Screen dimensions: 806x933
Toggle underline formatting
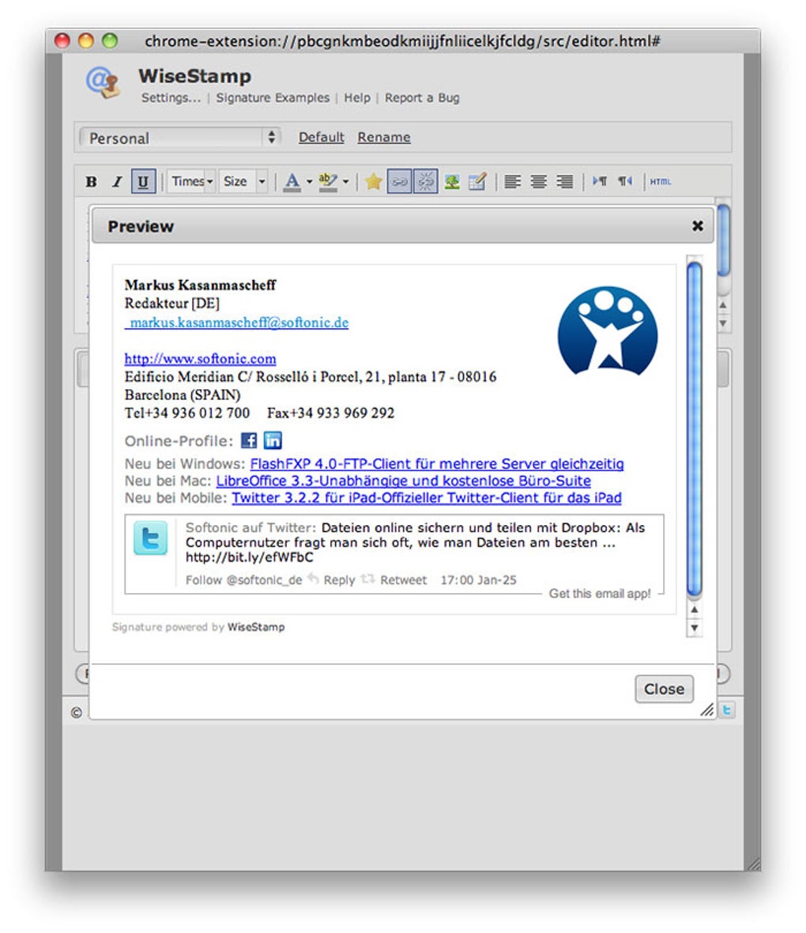coord(141,181)
